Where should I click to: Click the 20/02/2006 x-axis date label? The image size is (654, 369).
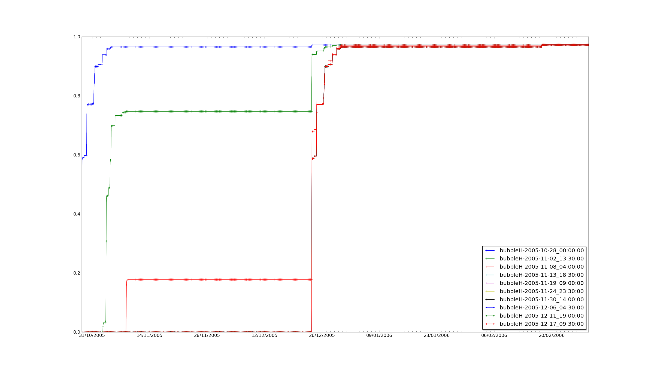coord(552,335)
